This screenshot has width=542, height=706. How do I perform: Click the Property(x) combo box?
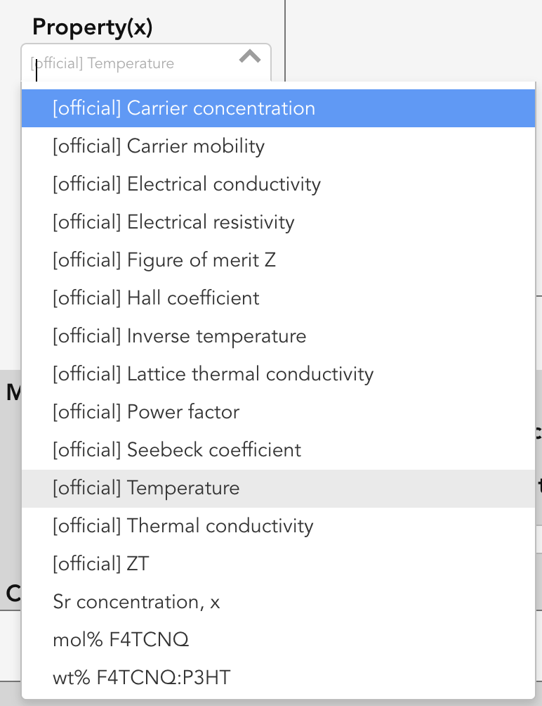[x=146, y=63]
